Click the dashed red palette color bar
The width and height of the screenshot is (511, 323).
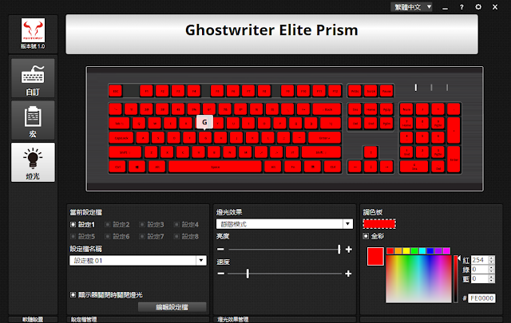(379, 224)
